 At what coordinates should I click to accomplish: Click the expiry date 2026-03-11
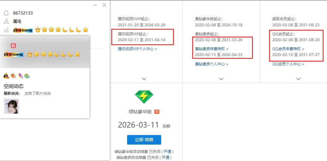tap(139, 124)
